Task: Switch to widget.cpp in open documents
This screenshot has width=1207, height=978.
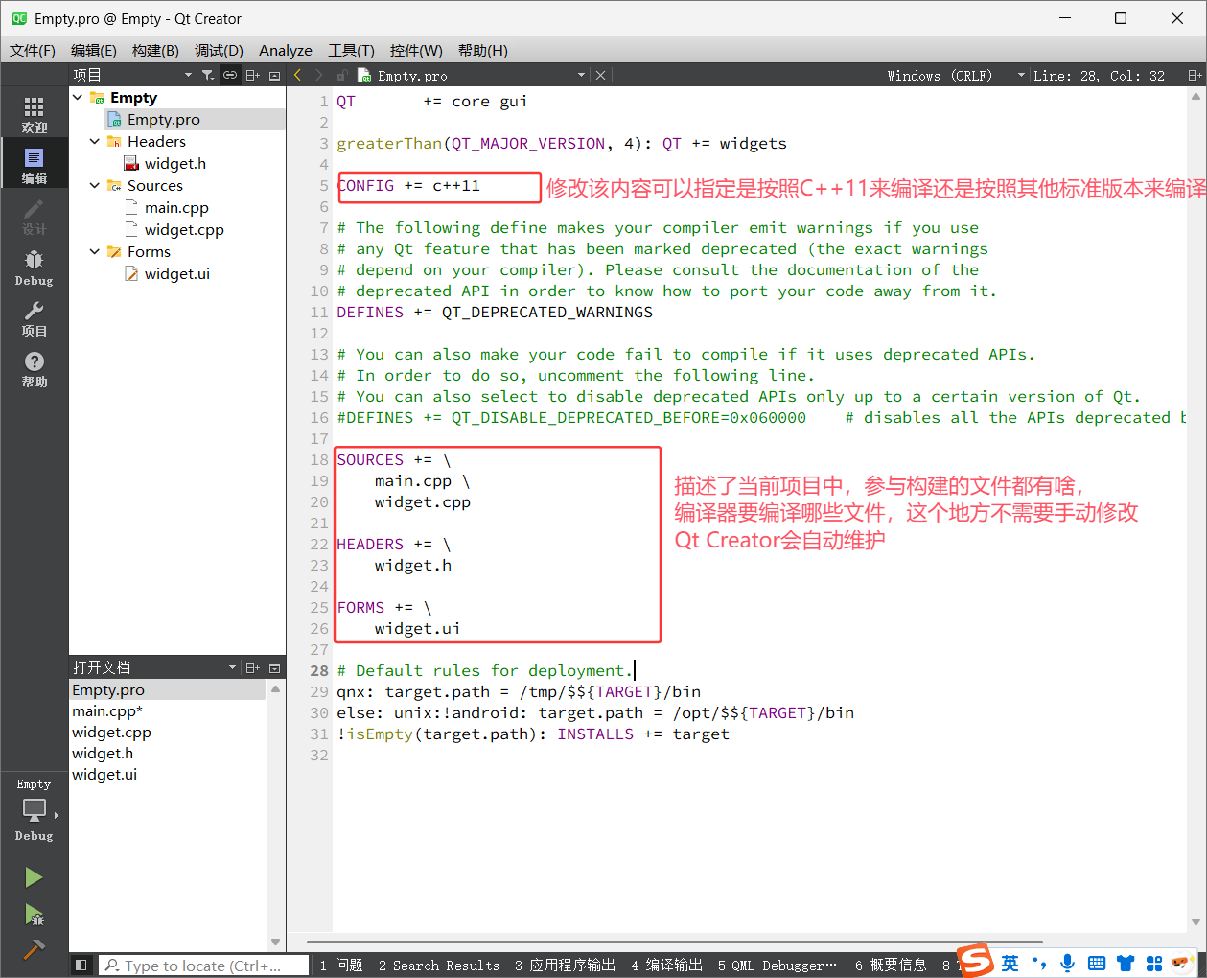Action: point(111,732)
